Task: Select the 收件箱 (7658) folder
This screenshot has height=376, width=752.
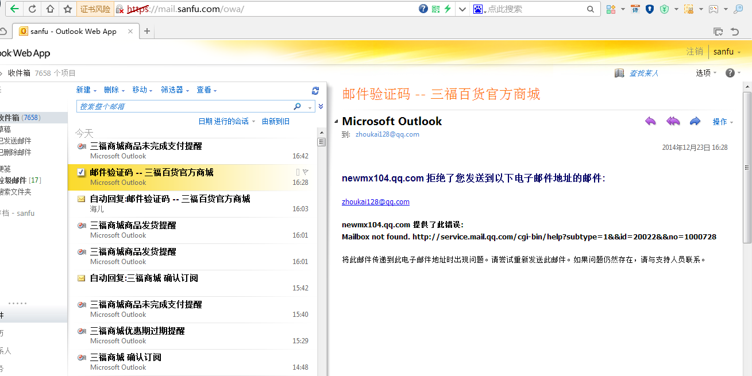Action: coord(33,118)
